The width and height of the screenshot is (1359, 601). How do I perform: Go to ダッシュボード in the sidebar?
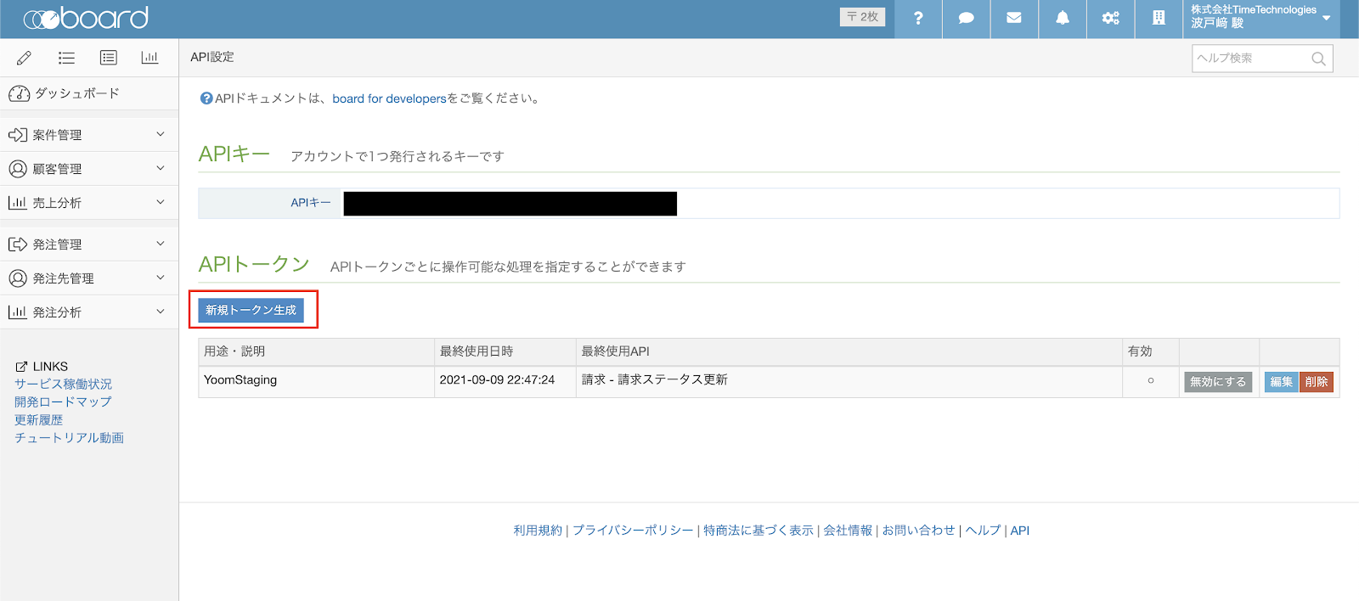(76, 93)
